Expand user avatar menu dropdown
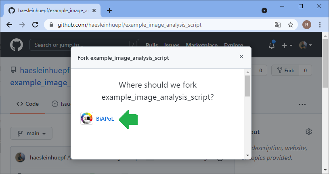329x174 pixels. click(306, 46)
